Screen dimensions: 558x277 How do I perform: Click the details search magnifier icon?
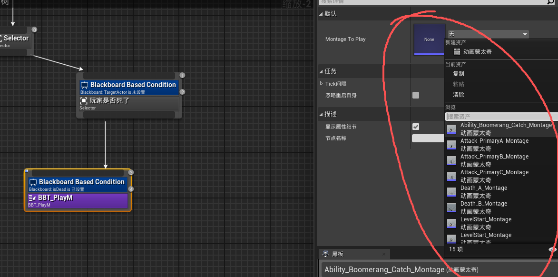point(550,2)
